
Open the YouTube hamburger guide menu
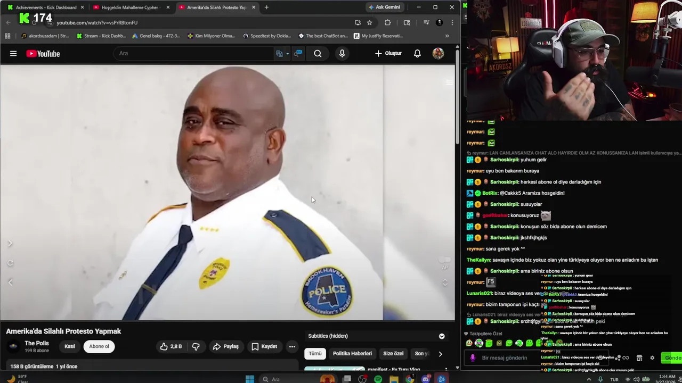click(13, 53)
